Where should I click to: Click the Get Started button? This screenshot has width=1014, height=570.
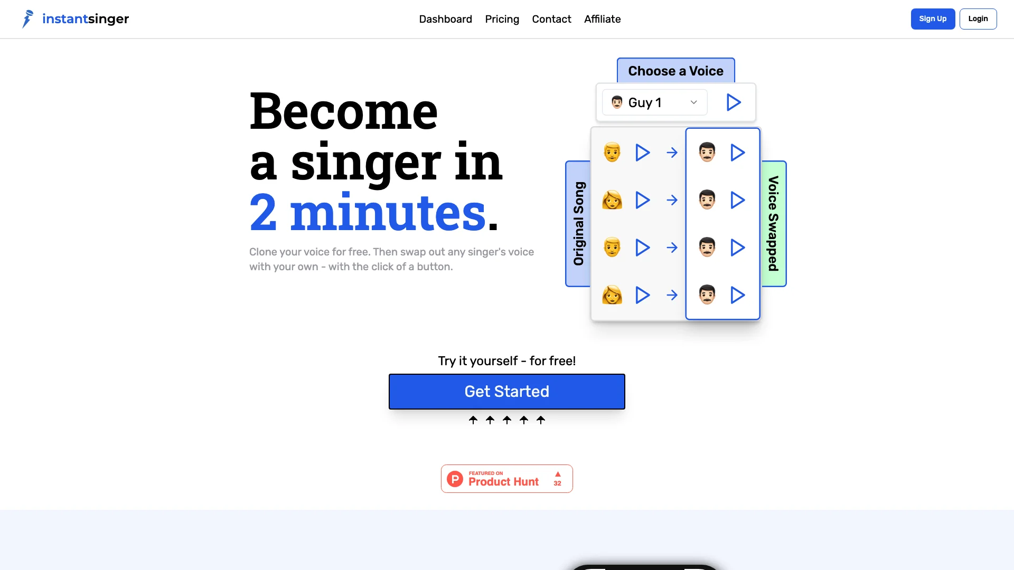tap(507, 391)
